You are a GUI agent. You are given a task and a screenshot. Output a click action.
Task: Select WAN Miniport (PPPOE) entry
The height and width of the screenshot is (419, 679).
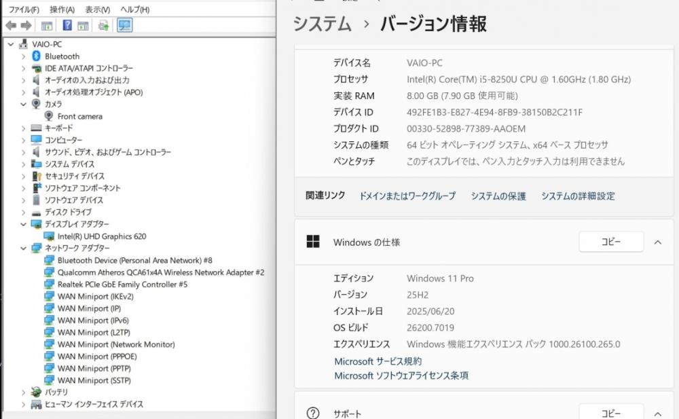tap(97, 356)
